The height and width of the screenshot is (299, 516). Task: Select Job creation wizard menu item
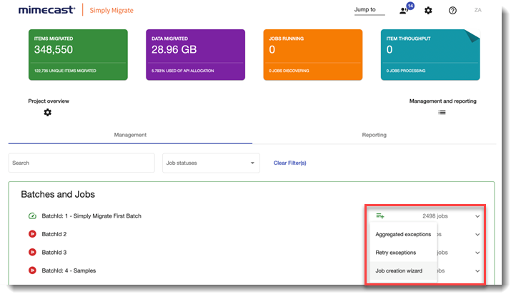(x=399, y=270)
